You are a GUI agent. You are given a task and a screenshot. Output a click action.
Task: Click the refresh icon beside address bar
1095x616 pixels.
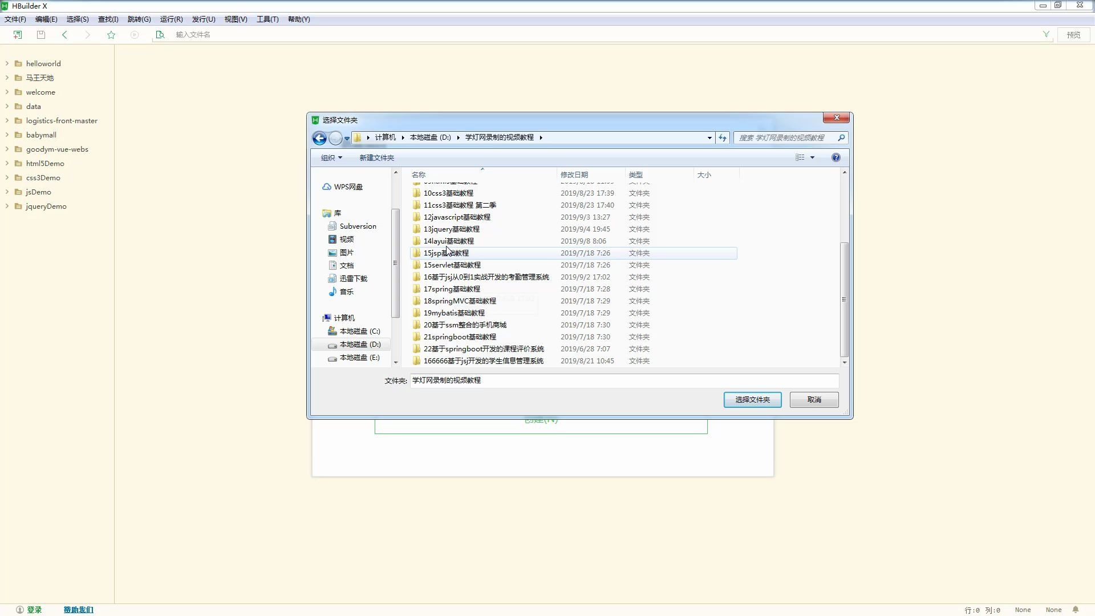coord(723,138)
